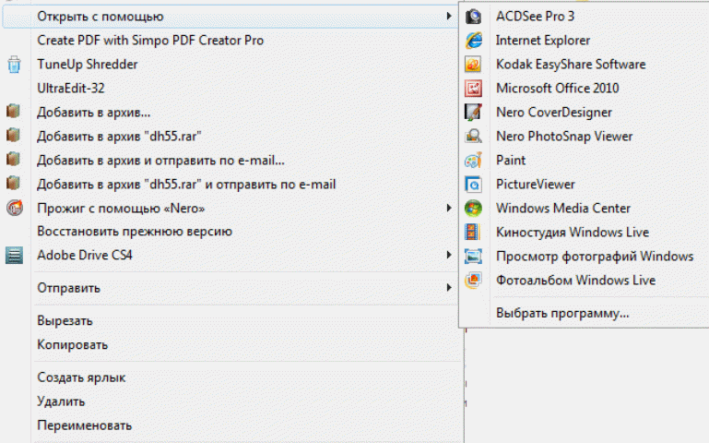Open the file with UltraEdit-32
Image resolution: width=709 pixels, height=443 pixels.
(71, 89)
